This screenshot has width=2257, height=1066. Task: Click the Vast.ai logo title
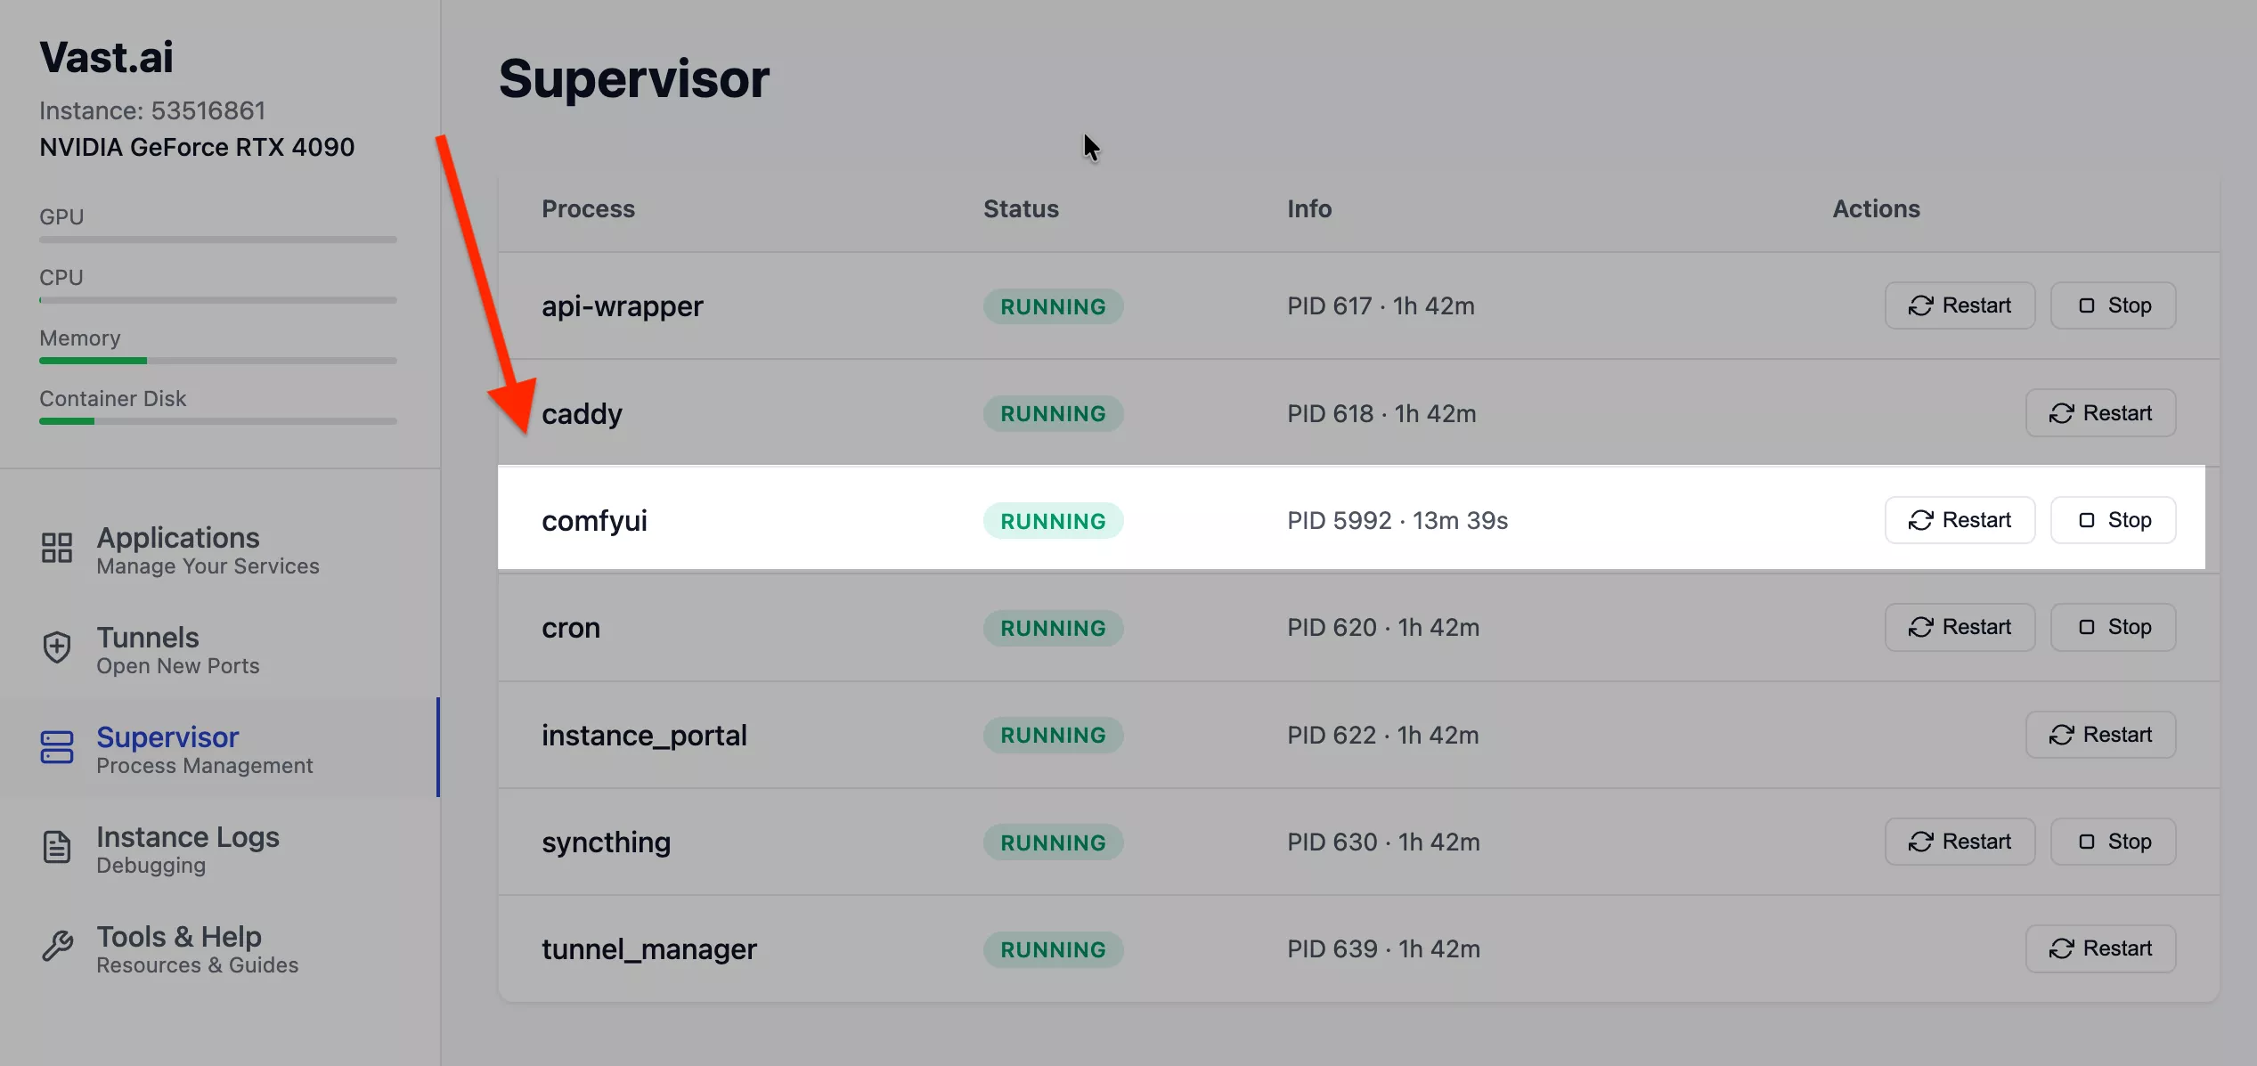(106, 57)
